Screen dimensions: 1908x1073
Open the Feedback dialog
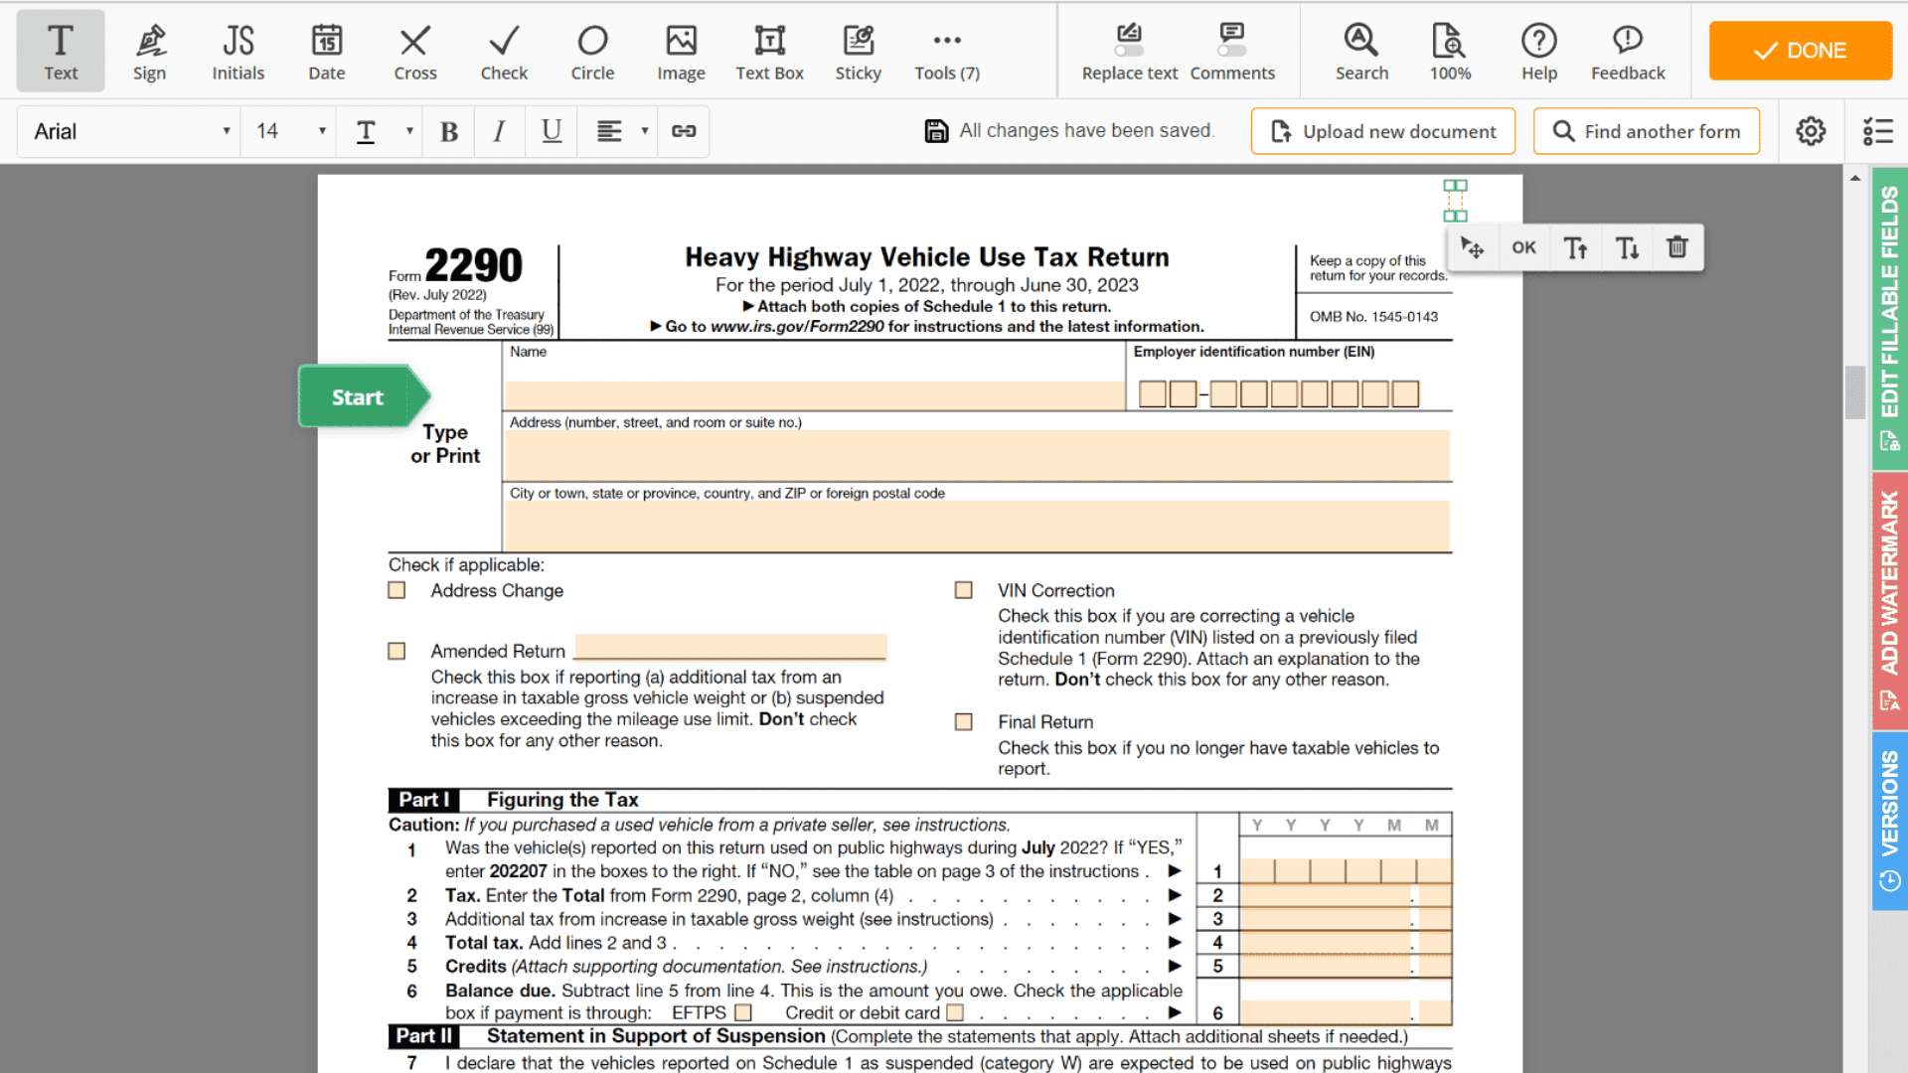tap(1628, 52)
